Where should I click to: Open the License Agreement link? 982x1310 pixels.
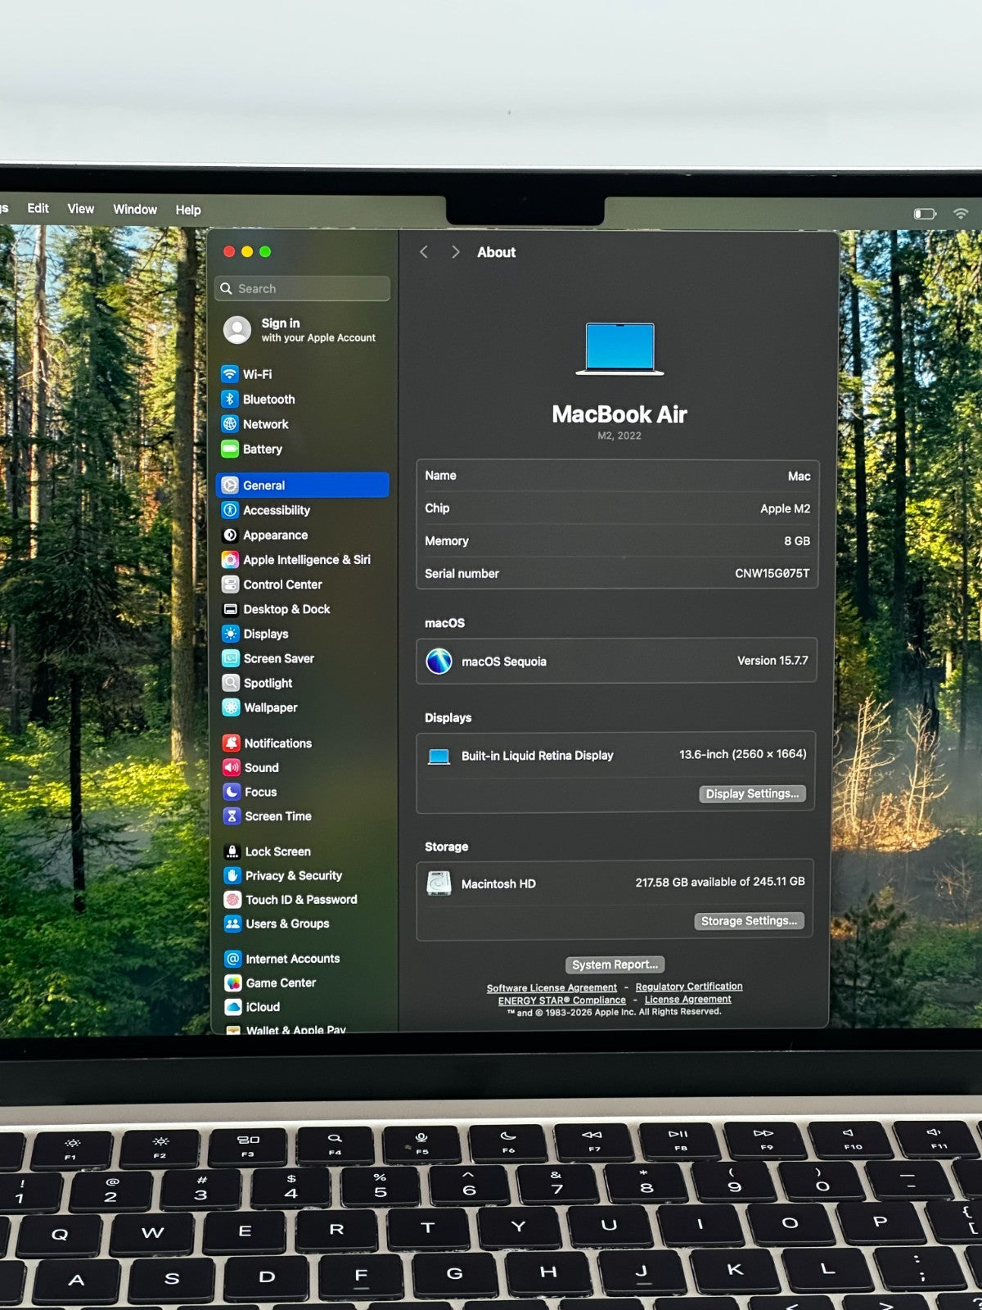coord(687,1000)
